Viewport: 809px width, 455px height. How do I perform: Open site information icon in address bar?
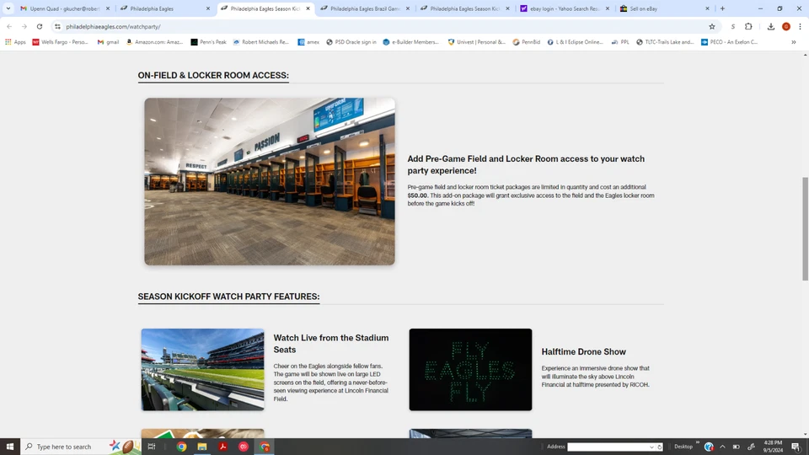point(57,26)
